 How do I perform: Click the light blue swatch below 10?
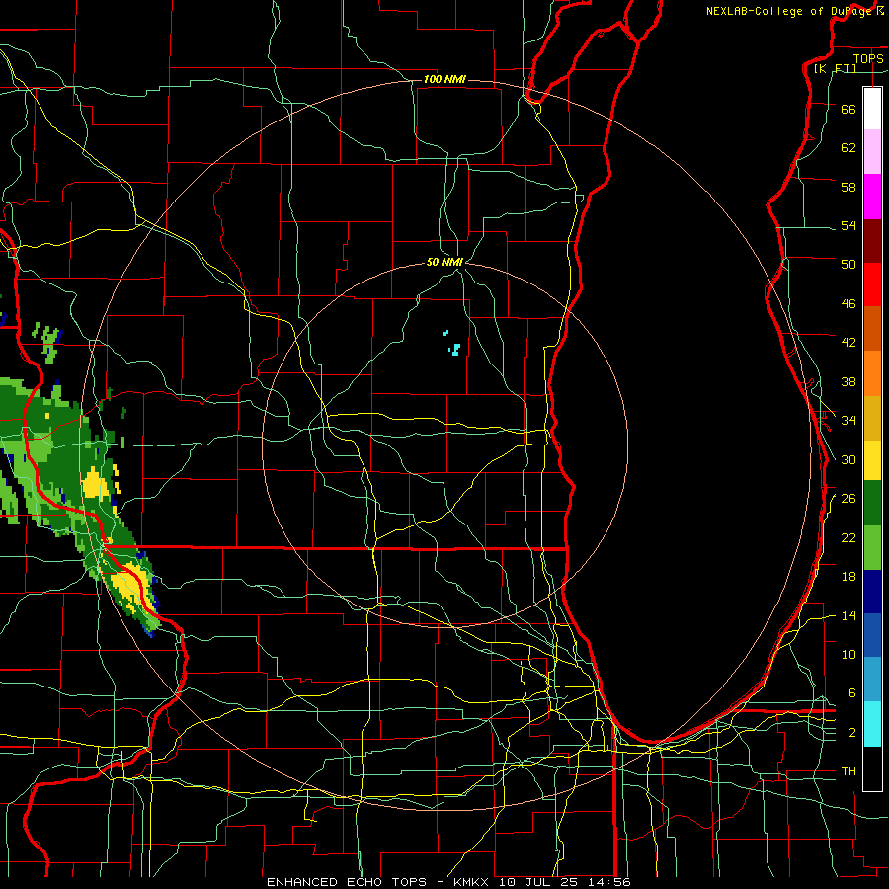(872, 680)
